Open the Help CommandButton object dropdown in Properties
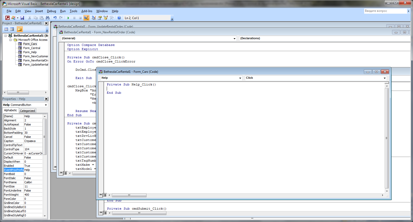 (46, 105)
